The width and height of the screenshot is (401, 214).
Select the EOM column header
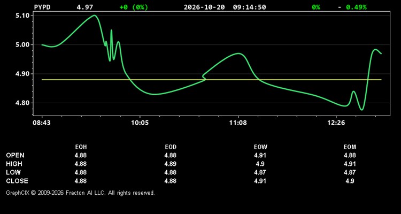pos(350,147)
